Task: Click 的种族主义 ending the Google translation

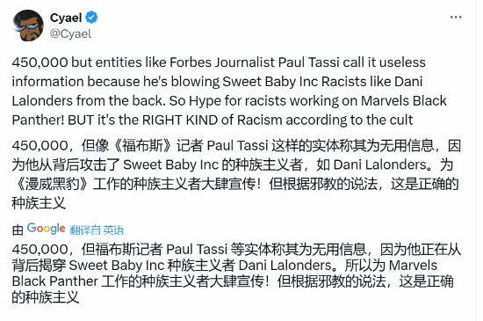Action: point(46,297)
